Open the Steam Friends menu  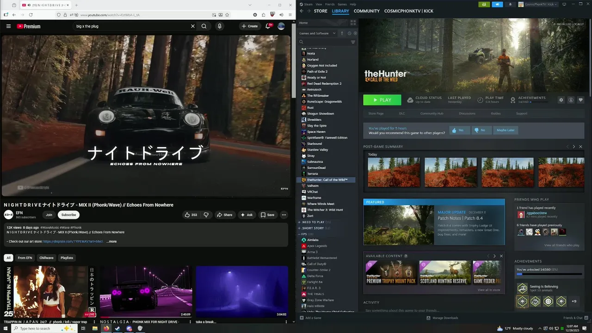click(330, 4)
